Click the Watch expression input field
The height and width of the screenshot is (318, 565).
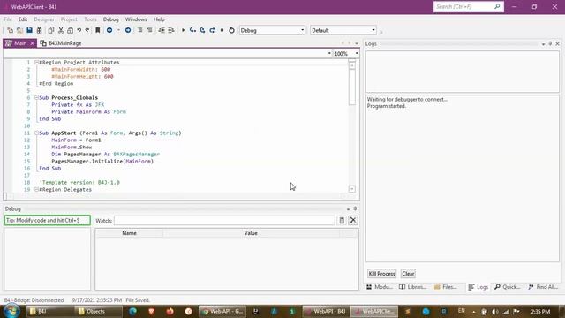click(224, 221)
